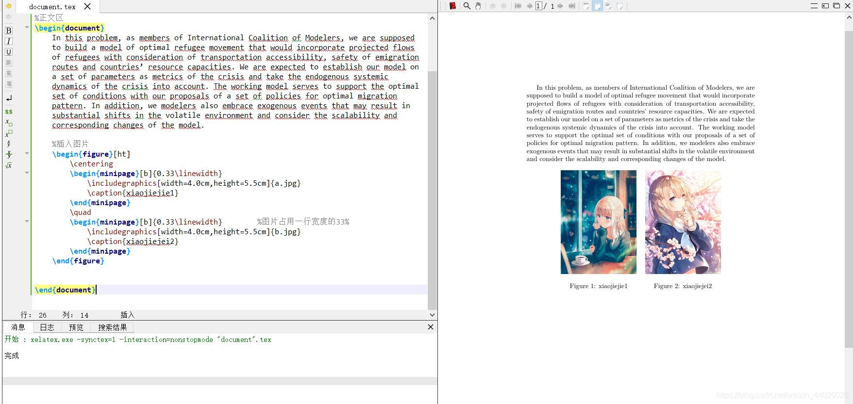Click the %正文区 comment line
Viewport: 853px width, 404px height.
coord(49,18)
